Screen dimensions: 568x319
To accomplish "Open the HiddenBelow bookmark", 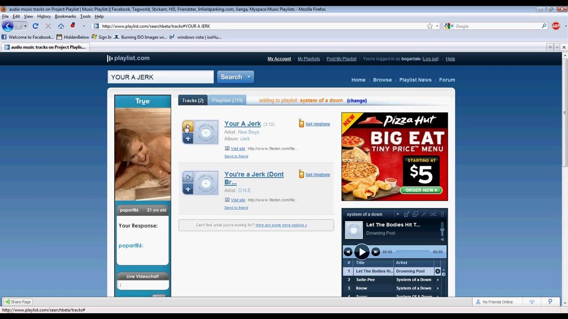I will pos(73,37).
